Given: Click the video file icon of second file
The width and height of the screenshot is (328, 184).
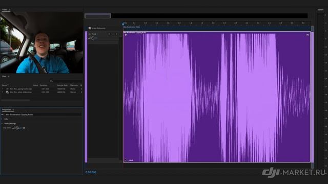Looking at the screenshot, I should [x=7, y=92].
